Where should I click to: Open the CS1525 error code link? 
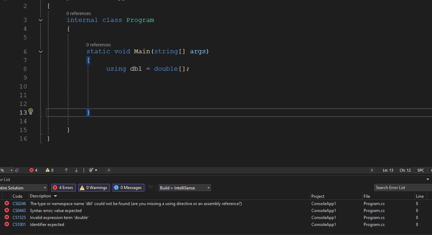[19, 217]
